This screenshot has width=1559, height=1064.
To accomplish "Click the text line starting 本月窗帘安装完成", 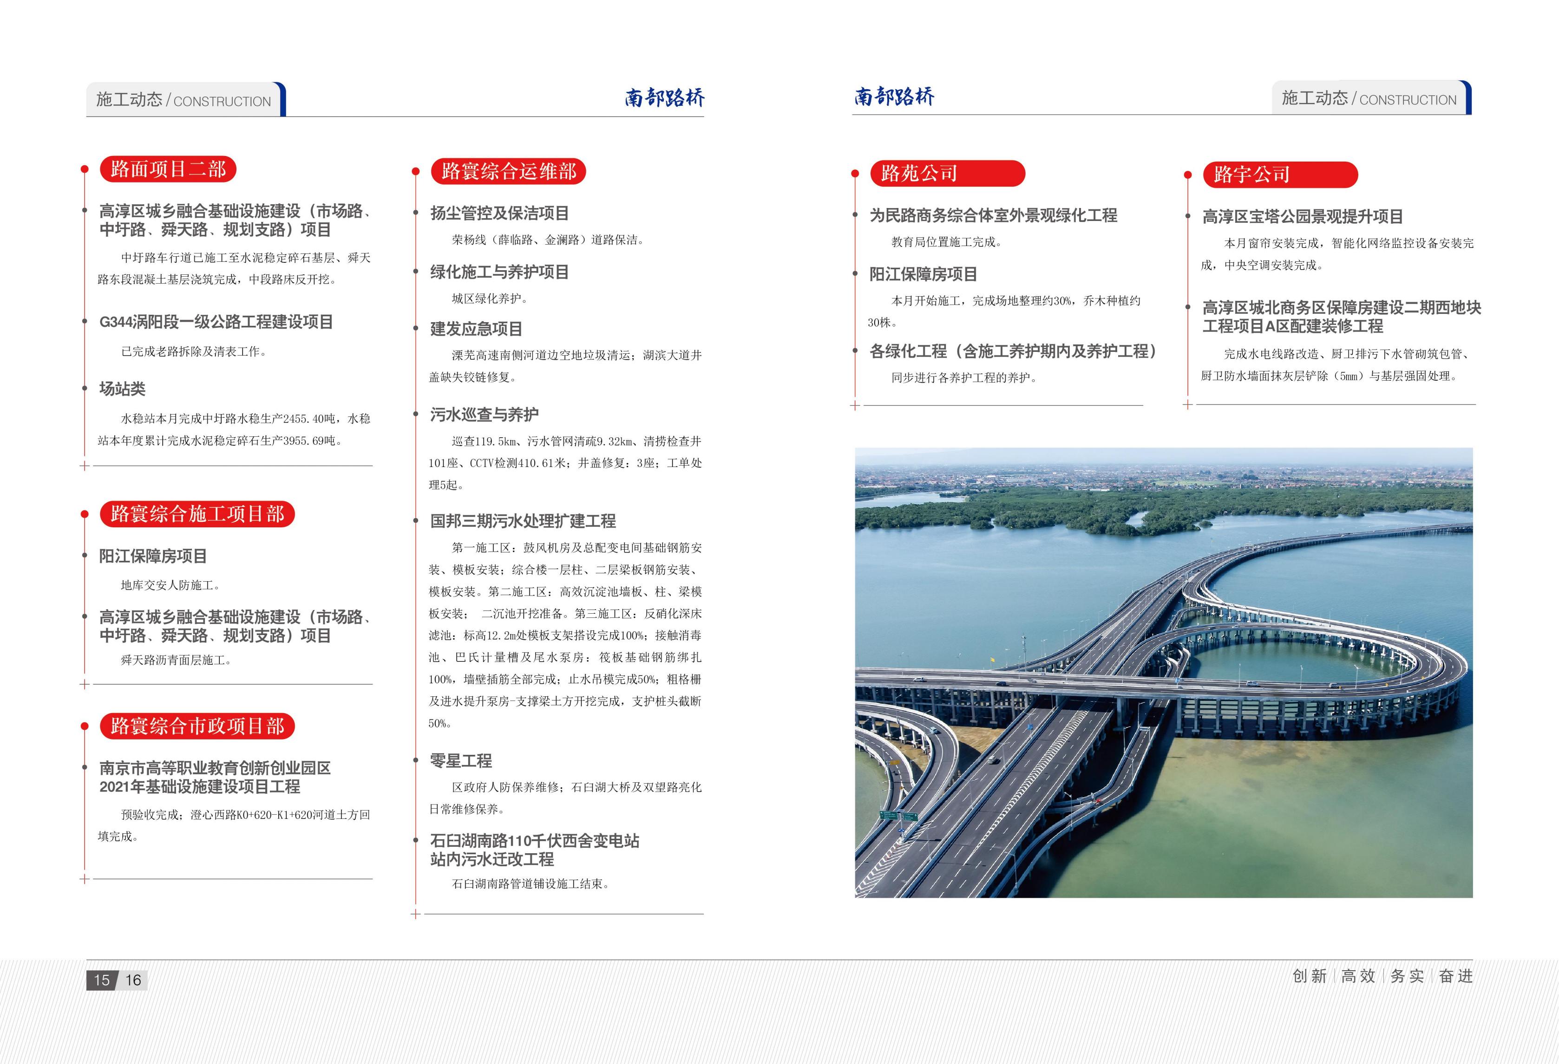I will click(1349, 243).
